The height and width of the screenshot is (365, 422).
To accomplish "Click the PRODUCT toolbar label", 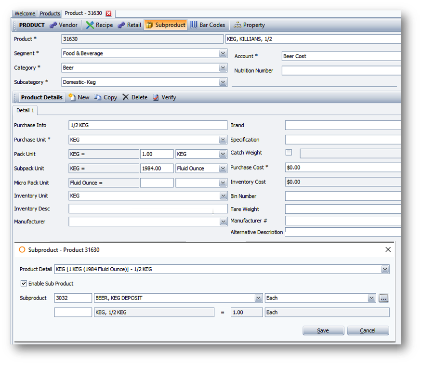I will coord(32,25).
